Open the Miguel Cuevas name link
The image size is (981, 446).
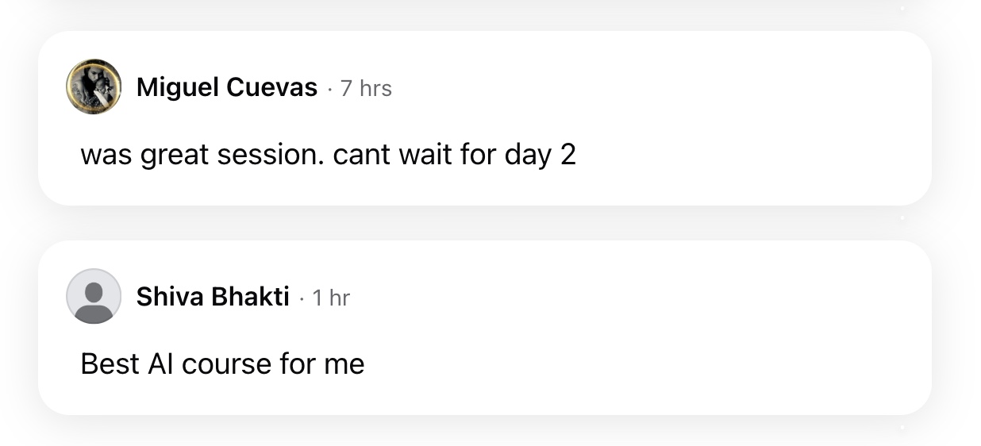pos(226,87)
